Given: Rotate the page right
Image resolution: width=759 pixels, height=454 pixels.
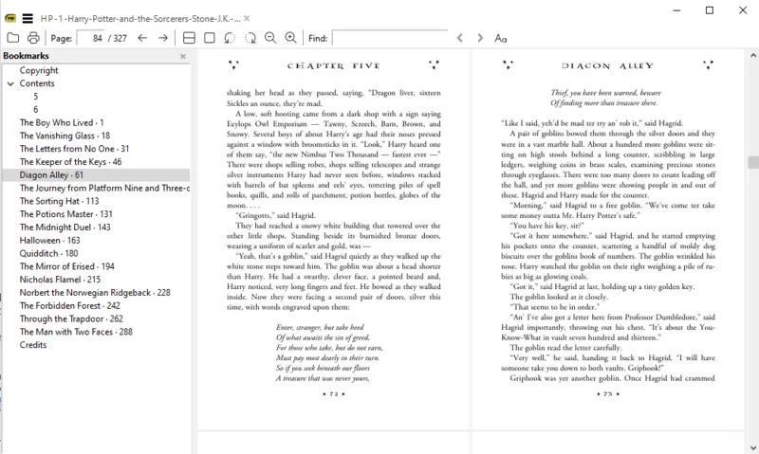Looking at the screenshot, I should point(250,38).
